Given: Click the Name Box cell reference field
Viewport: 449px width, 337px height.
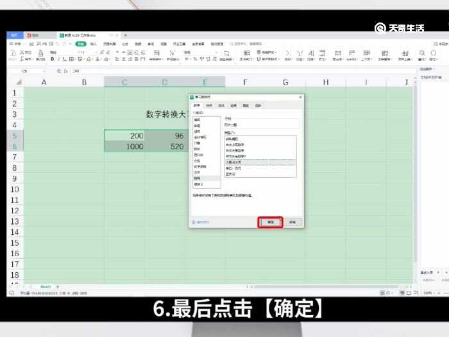Looking at the screenshot, I should coord(26,71).
